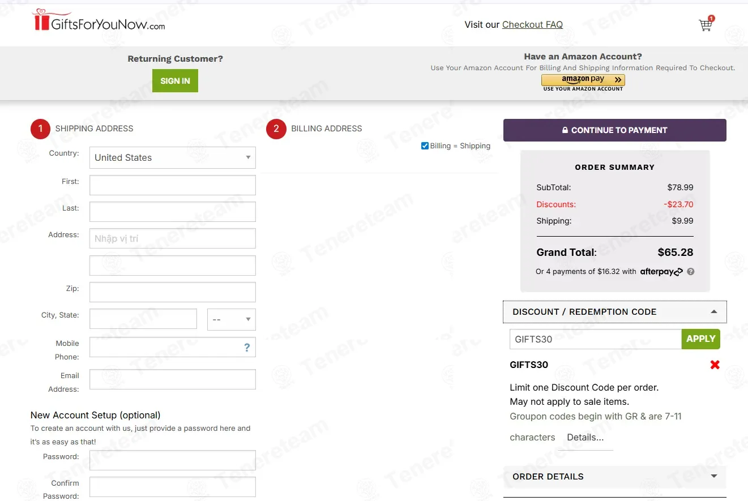Click the Billing Address step heading
The image size is (748, 501).
(x=327, y=129)
